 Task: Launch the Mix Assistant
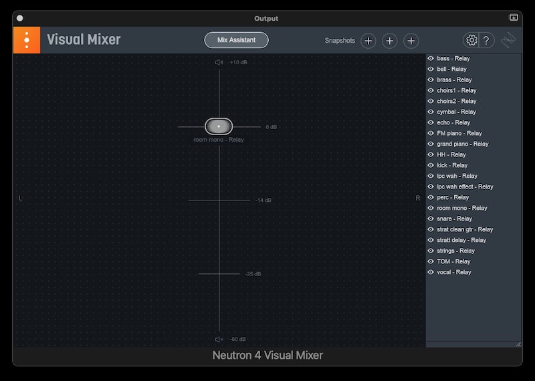[236, 40]
